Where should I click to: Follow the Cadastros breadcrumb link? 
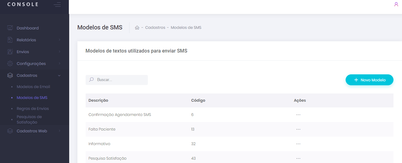pyautogui.click(x=155, y=28)
